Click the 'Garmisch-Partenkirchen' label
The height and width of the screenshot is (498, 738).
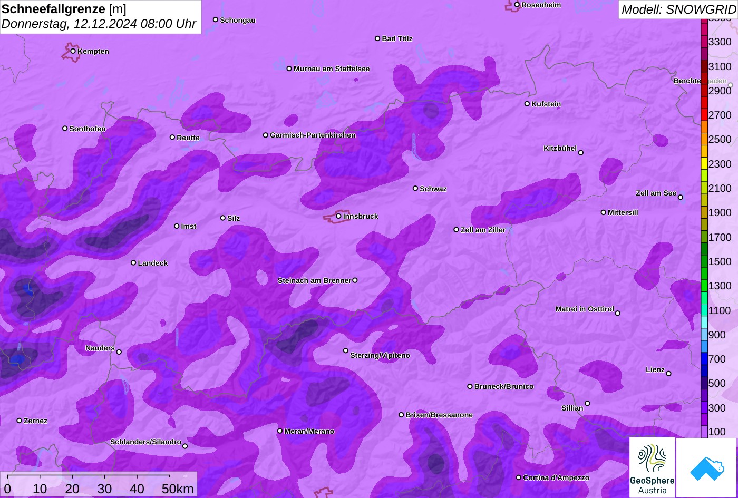click(313, 135)
